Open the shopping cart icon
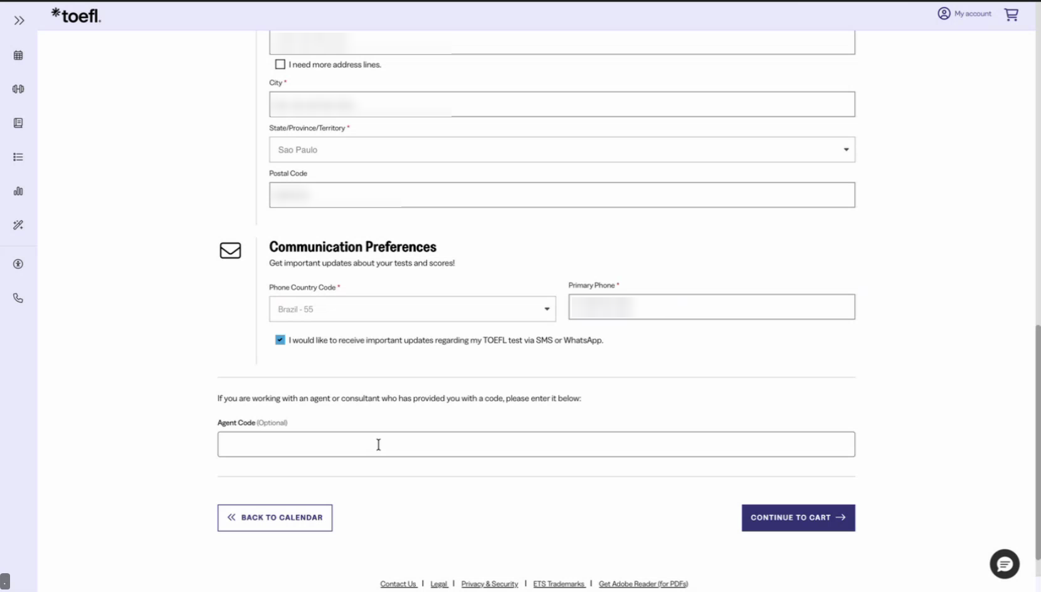This screenshot has height=592, width=1041. 1011,14
